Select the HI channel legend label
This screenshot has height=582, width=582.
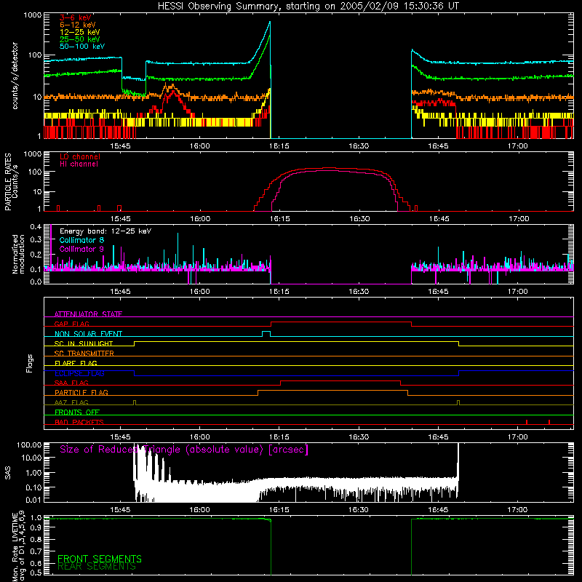click(x=79, y=164)
